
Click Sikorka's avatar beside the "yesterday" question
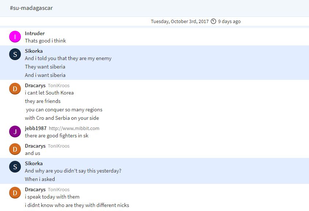(15, 167)
